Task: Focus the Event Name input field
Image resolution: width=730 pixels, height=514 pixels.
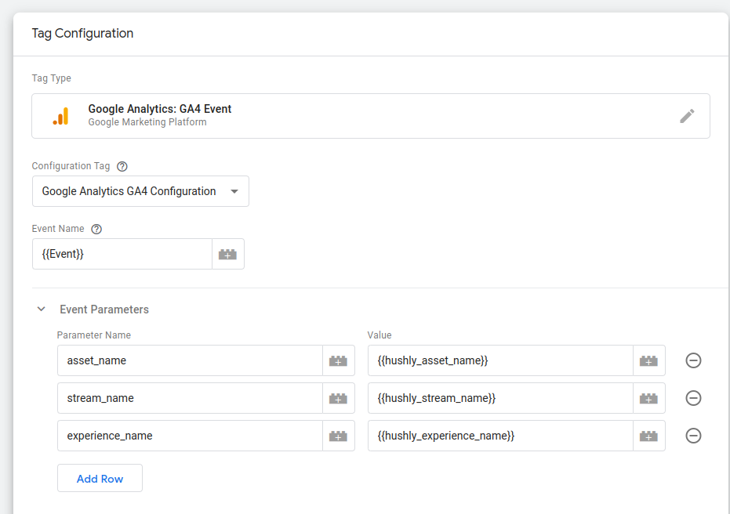Action: 122,254
